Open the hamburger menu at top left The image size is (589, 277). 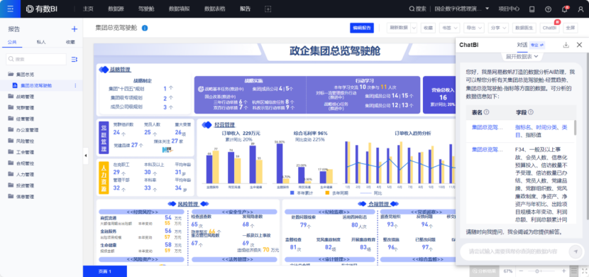tap(11, 9)
